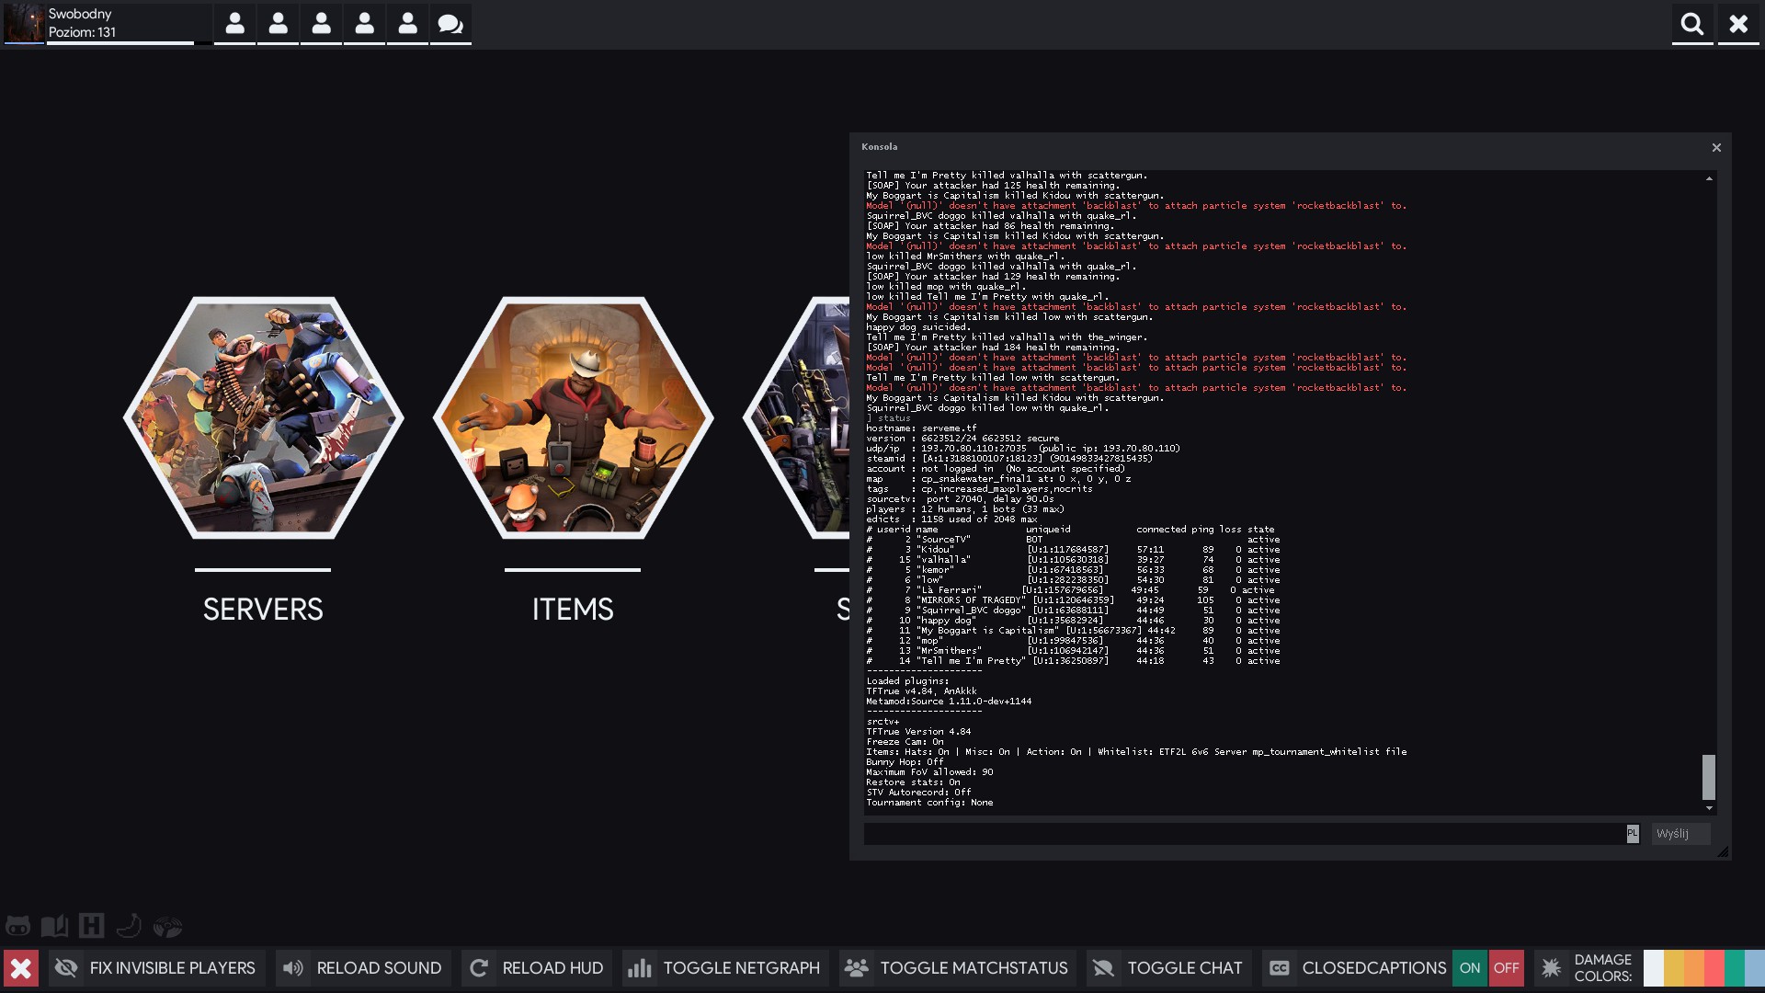Click the CC closed captions icon
Image resolution: width=1765 pixels, height=993 pixels.
tap(1279, 968)
